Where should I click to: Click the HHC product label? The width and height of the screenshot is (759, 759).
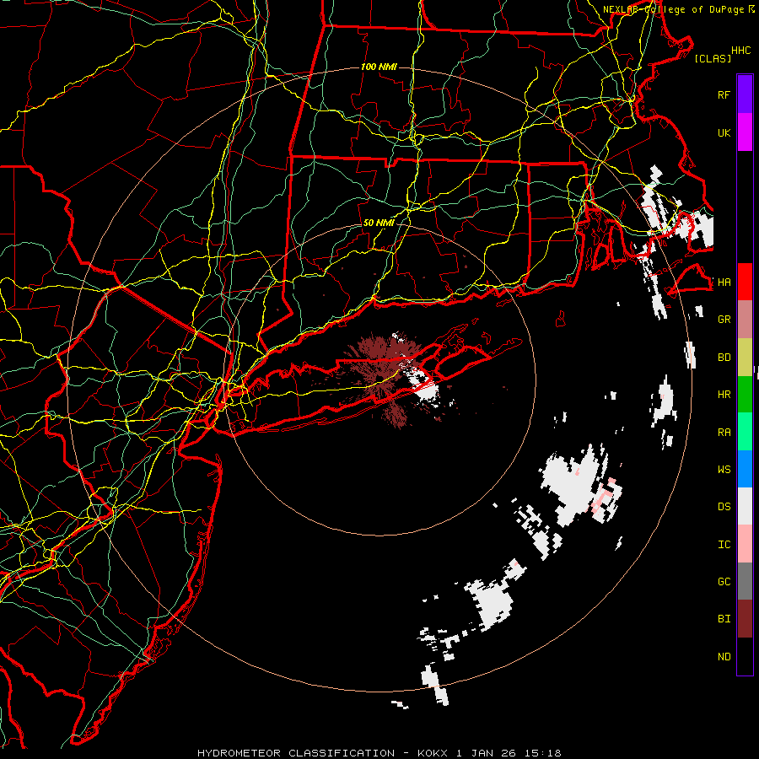(740, 51)
